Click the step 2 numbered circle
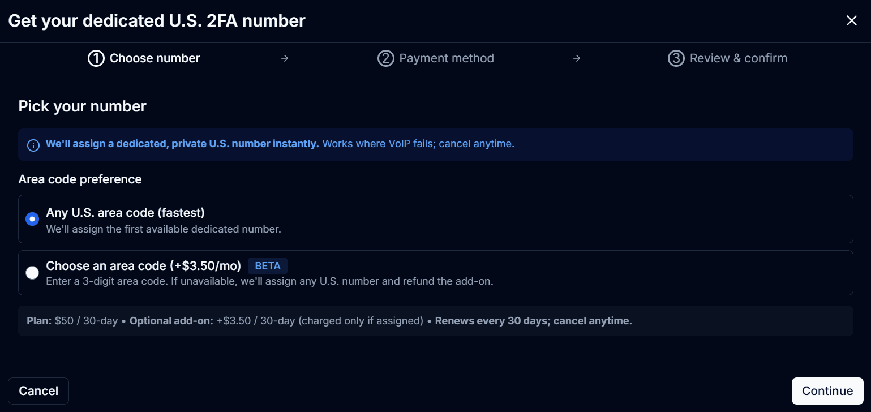The width and height of the screenshot is (871, 412). (385, 58)
